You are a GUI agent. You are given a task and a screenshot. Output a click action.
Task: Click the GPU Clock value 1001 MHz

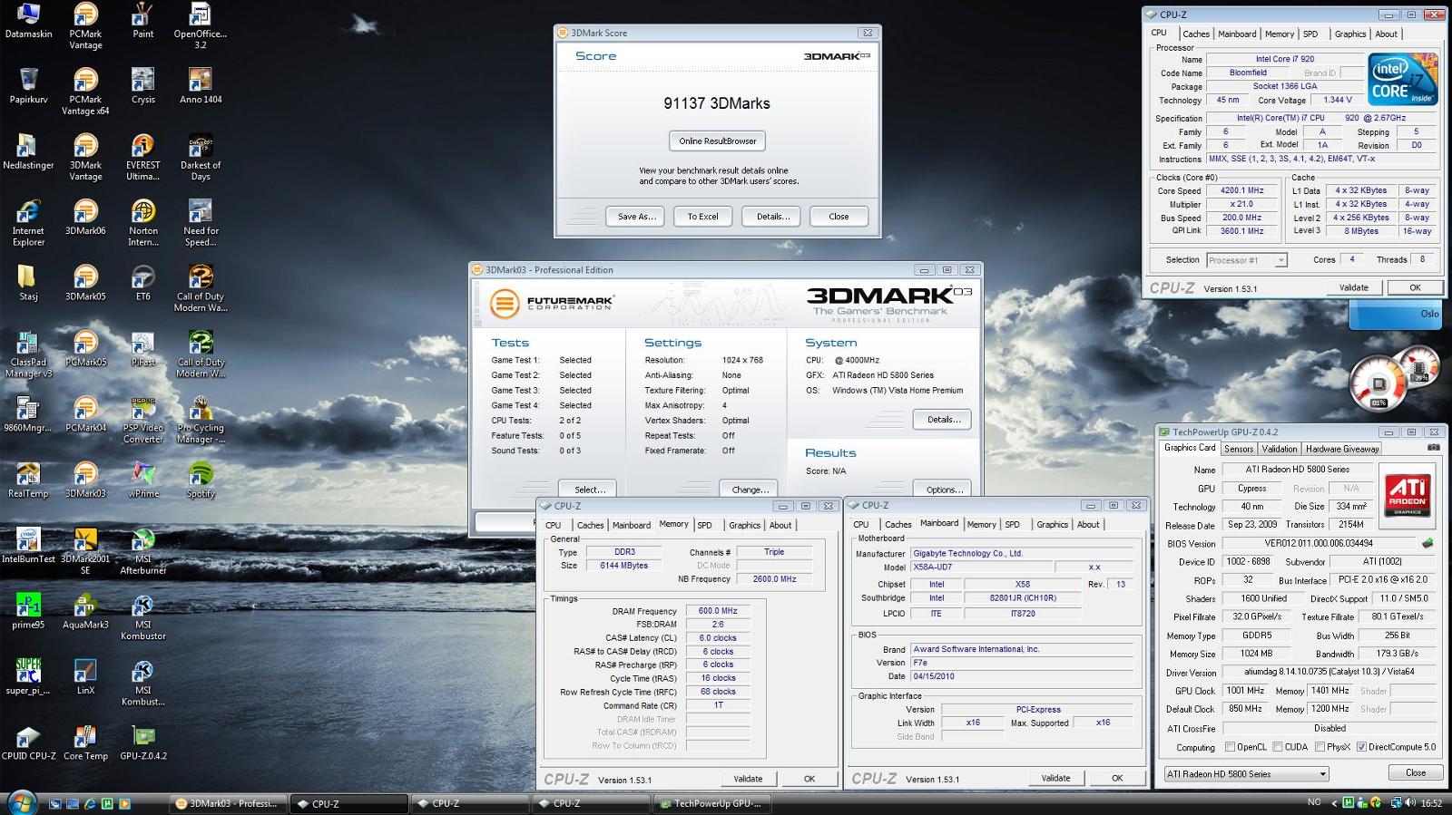click(1245, 690)
